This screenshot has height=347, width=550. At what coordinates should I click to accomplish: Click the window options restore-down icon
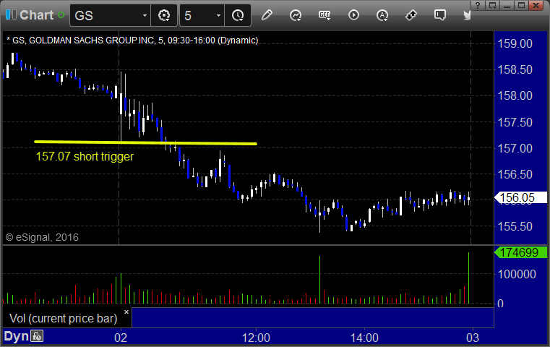[492, 5]
